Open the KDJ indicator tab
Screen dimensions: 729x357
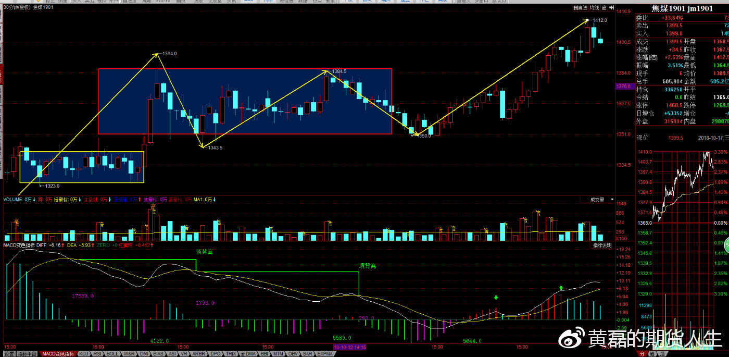(83, 354)
